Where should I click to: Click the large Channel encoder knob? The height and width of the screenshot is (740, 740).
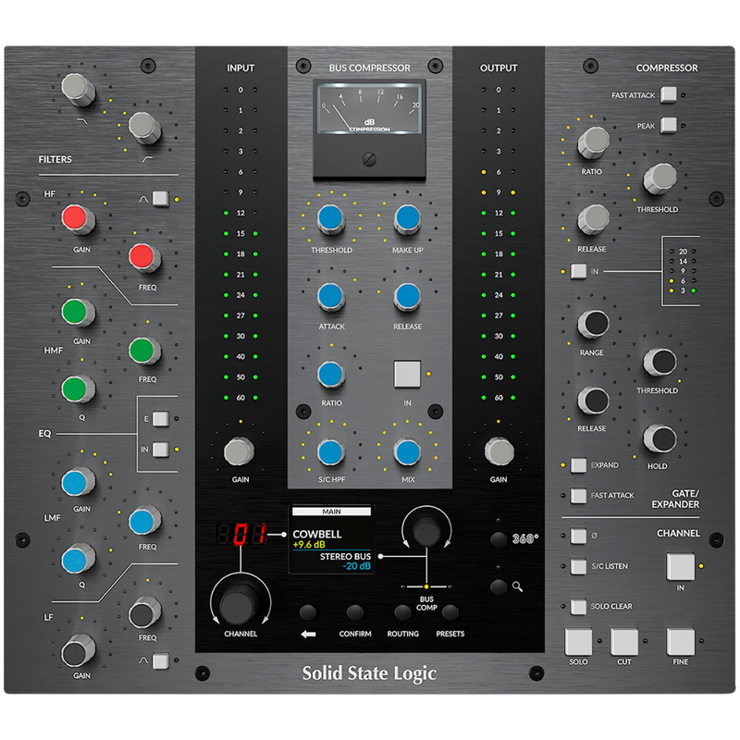click(x=238, y=602)
